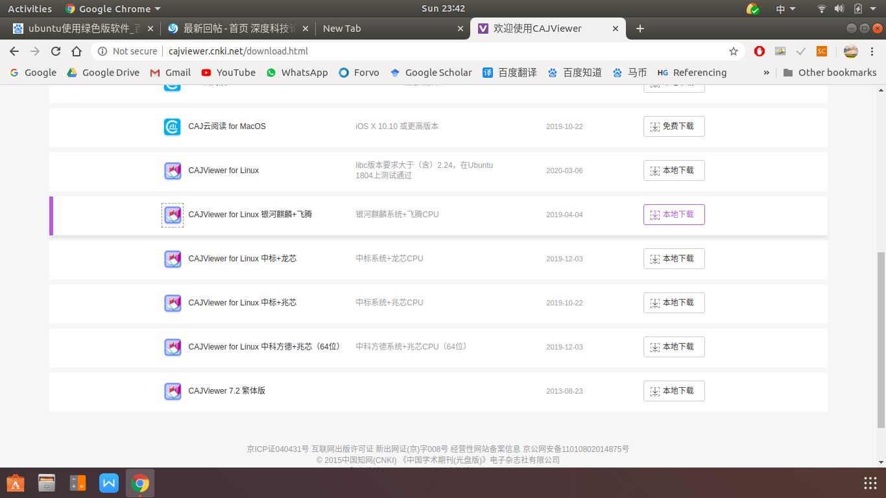The width and height of the screenshot is (886, 498).
Task: Reload the page with the refresh icon
Action: click(56, 51)
